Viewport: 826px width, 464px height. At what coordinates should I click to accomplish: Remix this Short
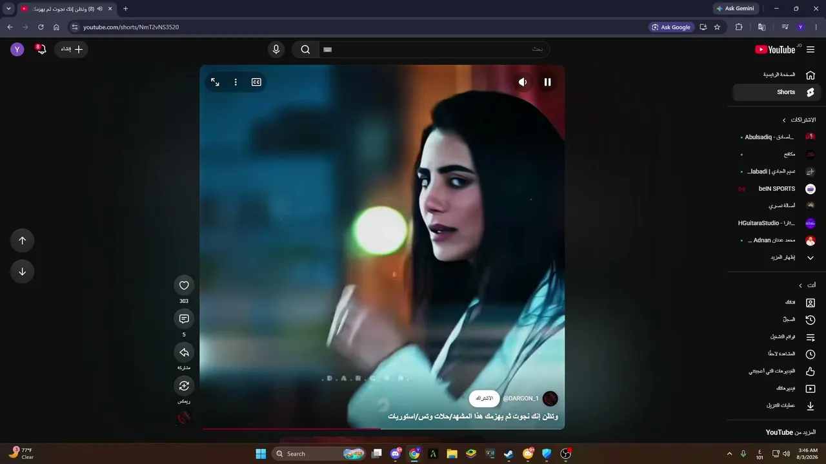point(184,386)
